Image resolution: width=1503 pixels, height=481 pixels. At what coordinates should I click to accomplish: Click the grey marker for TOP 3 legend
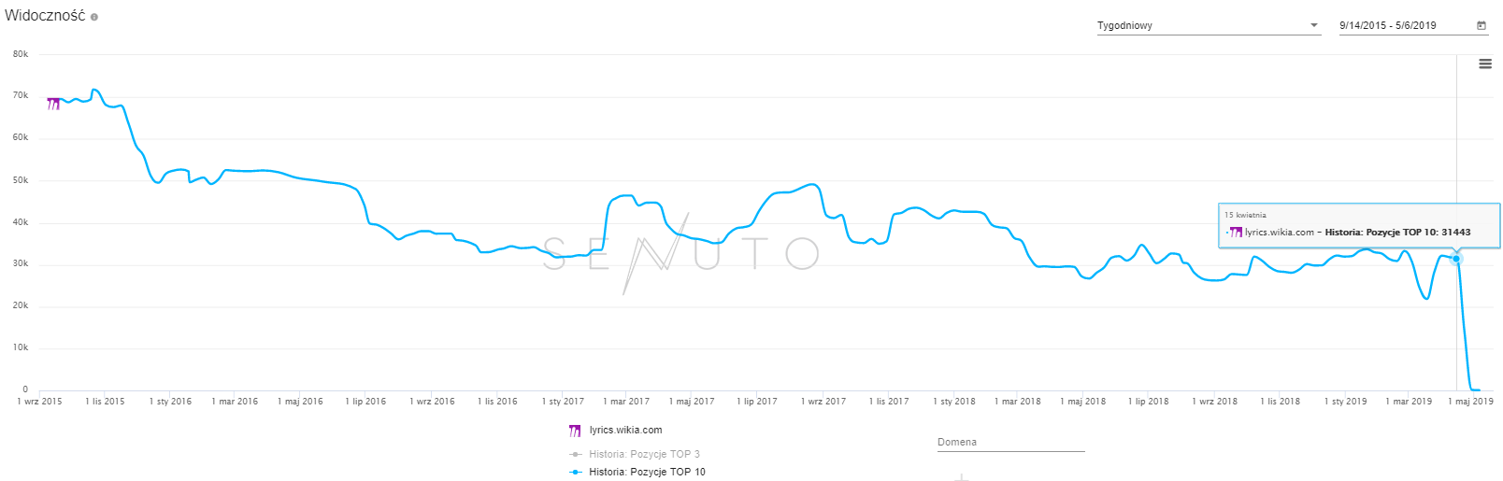(x=576, y=455)
